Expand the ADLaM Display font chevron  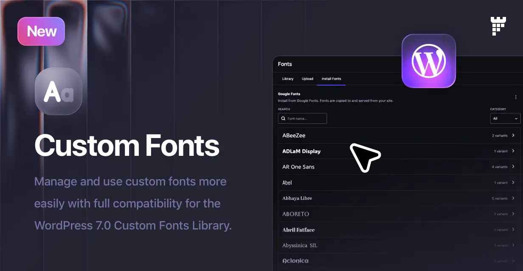(x=513, y=151)
